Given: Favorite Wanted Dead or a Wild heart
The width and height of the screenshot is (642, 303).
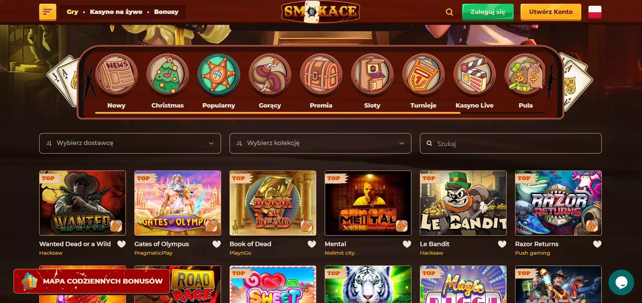Looking at the screenshot, I should coord(121,244).
